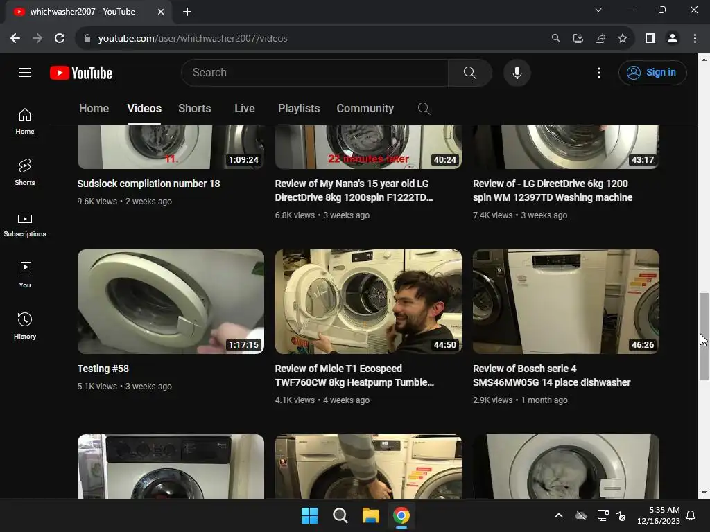The width and height of the screenshot is (710, 532).
Task: Click the Testing #58 thumbnail
Action: [x=171, y=301]
